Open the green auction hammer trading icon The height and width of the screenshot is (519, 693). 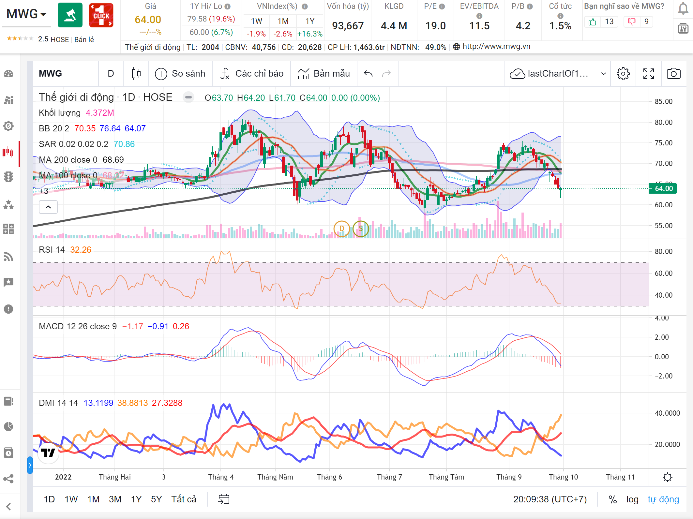tap(70, 15)
